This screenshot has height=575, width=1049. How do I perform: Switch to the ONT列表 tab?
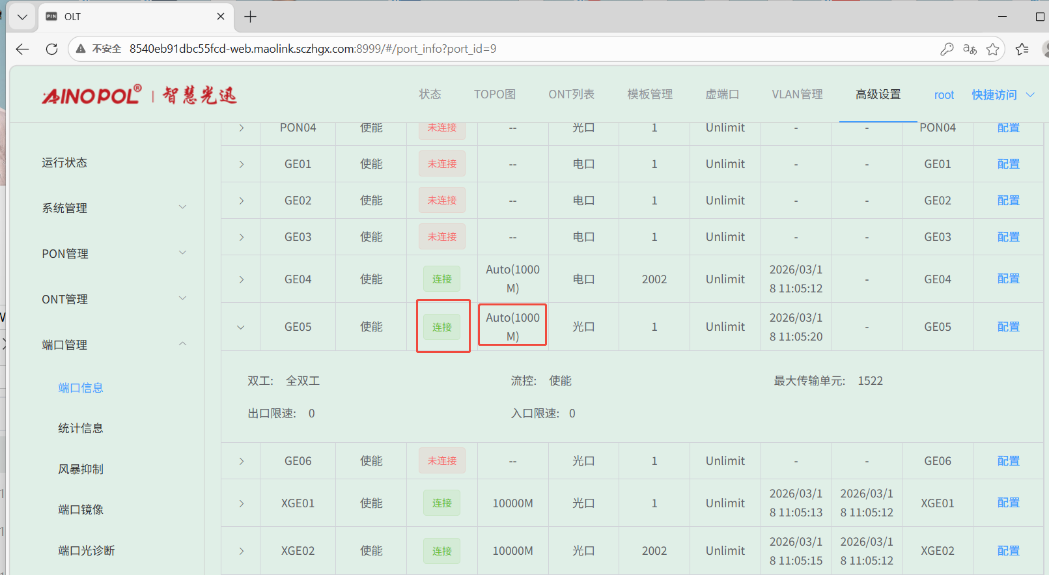(x=571, y=94)
